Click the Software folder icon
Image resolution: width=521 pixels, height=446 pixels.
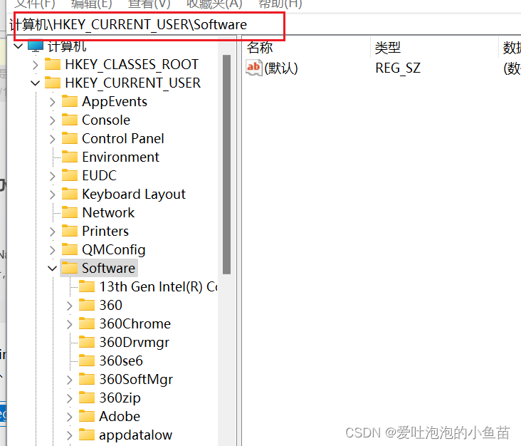[70, 268]
